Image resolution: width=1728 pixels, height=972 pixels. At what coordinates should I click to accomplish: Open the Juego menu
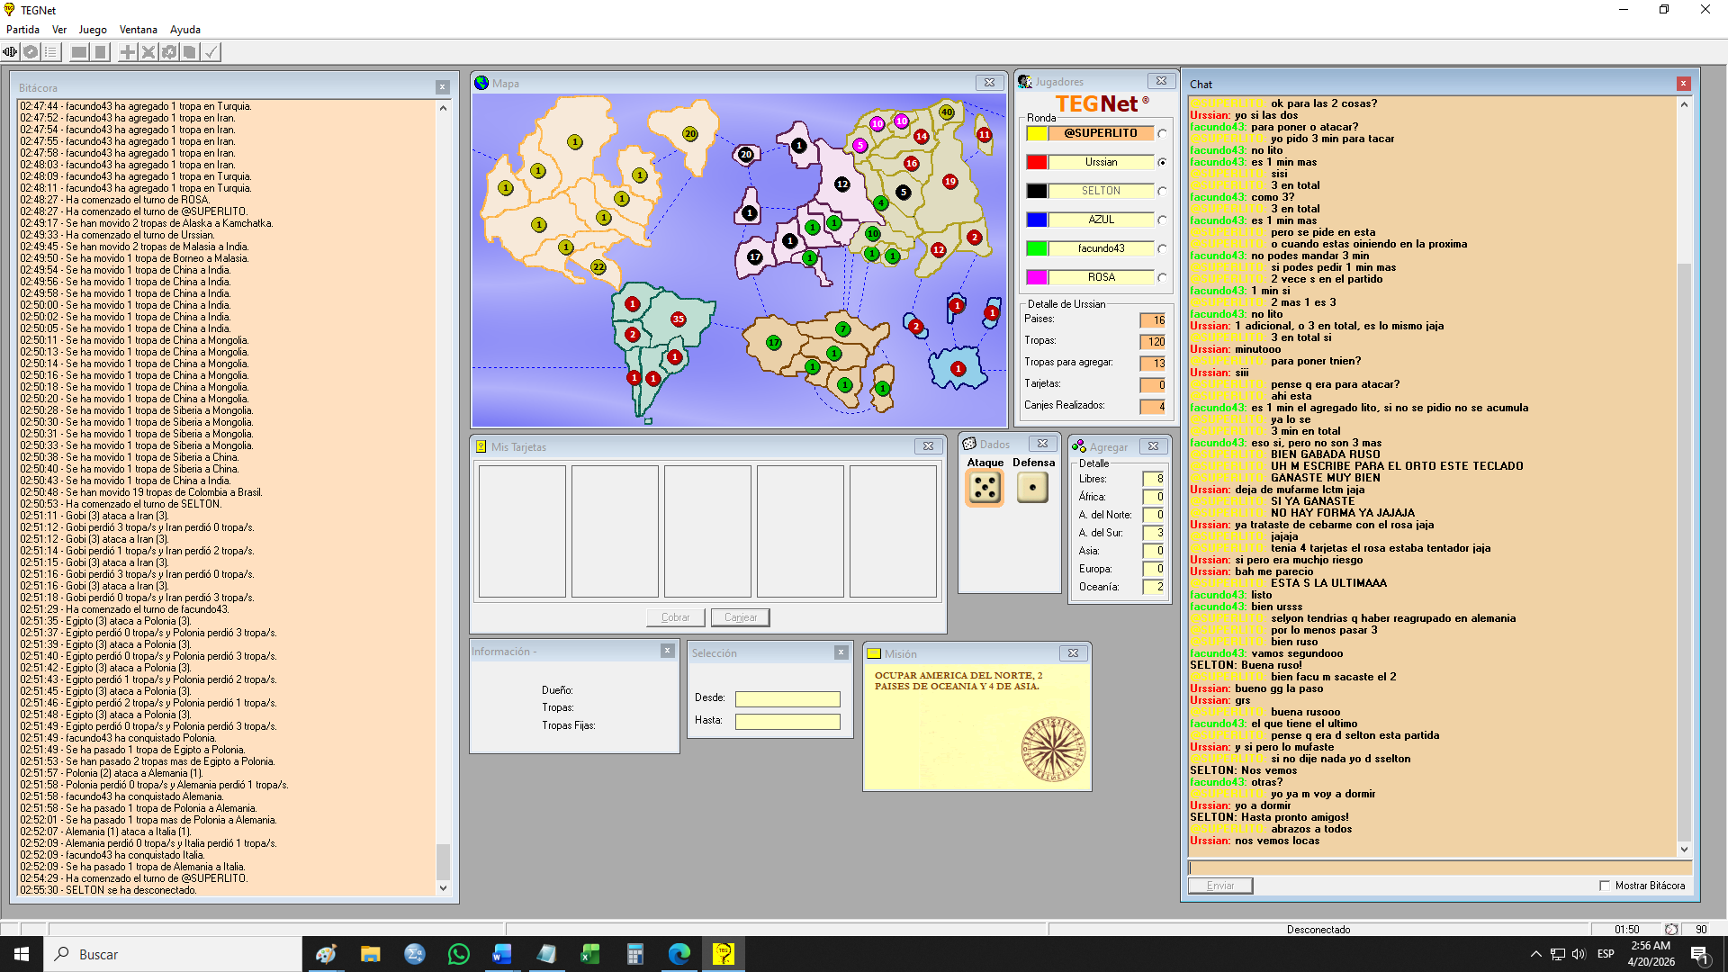92,30
